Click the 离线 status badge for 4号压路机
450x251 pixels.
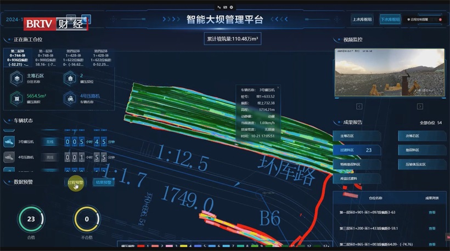click(x=50, y=157)
